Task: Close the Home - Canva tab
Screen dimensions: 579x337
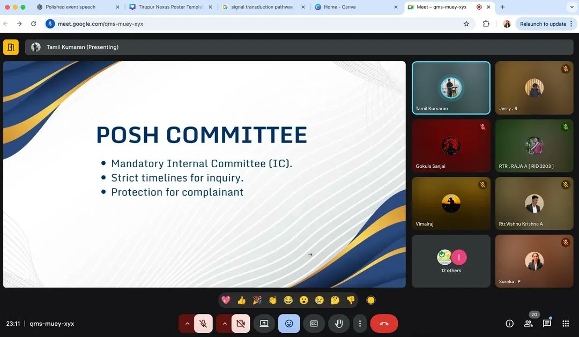Action: coord(396,7)
